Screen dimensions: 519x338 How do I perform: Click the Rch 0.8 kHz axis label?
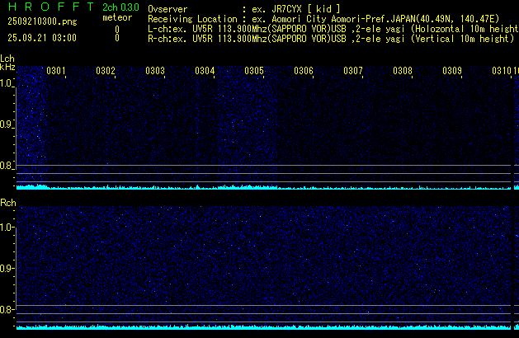point(7,310)
